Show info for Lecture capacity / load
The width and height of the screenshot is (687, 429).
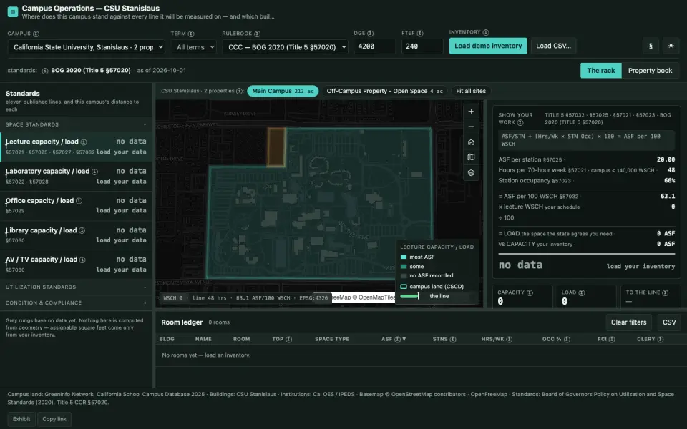[84, 142]
